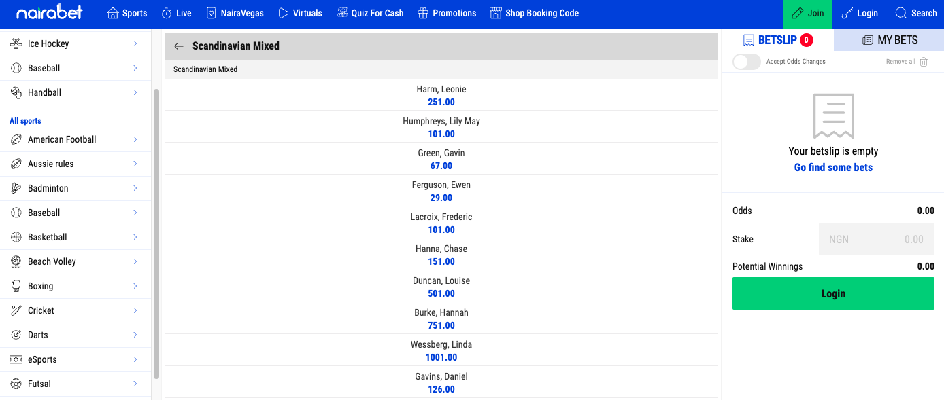Click the Scandinavian Mixed subheading row
This screenshot has height=400, width=944.
441,69
